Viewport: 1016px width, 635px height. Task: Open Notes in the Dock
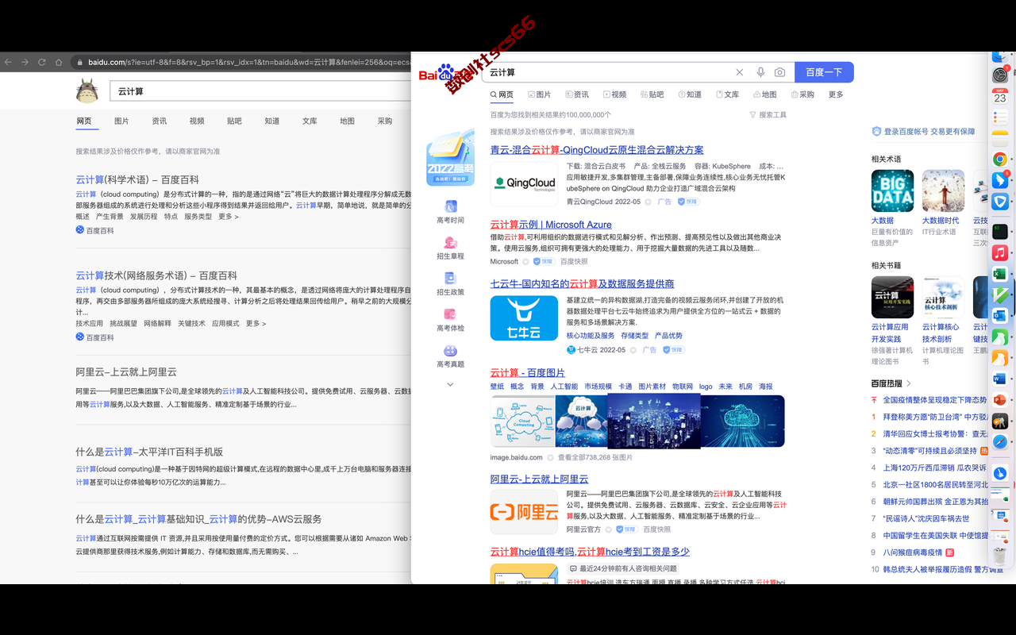pyautogui.click(x=1000, y=137)
